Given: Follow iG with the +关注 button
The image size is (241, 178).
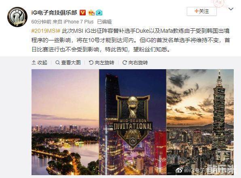Looking at the screenshot, I should tap(202, 11).
